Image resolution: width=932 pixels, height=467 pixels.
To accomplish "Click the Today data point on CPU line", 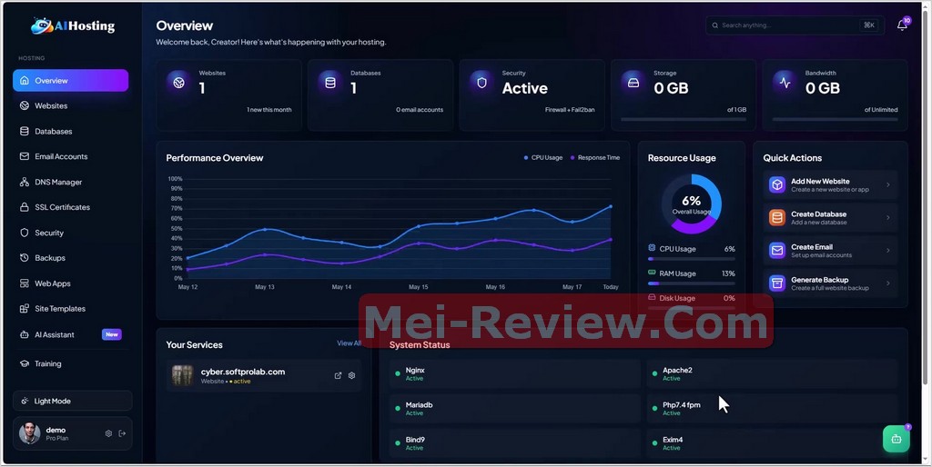I will (611, 206).
